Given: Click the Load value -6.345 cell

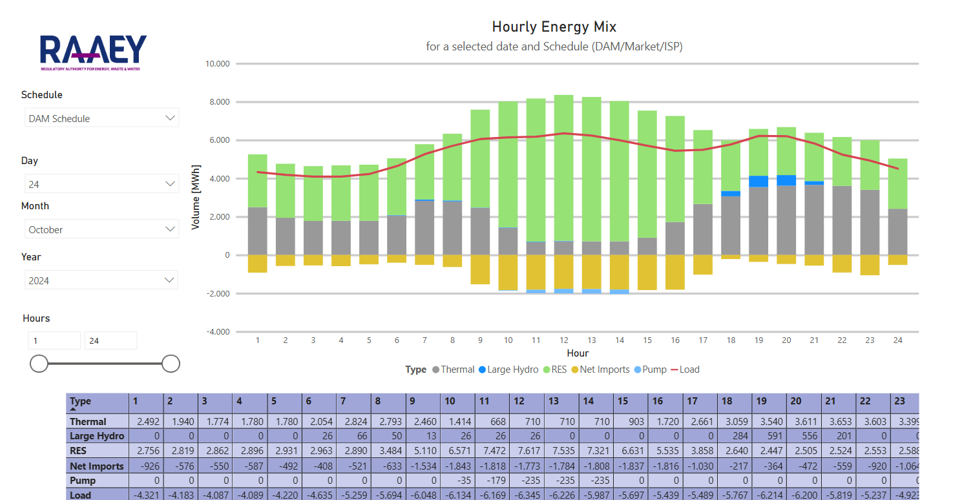Looking at the screenshot, I should [527, 495].
